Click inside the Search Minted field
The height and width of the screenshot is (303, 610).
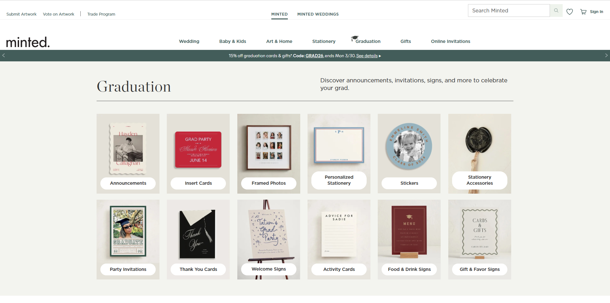509,10
